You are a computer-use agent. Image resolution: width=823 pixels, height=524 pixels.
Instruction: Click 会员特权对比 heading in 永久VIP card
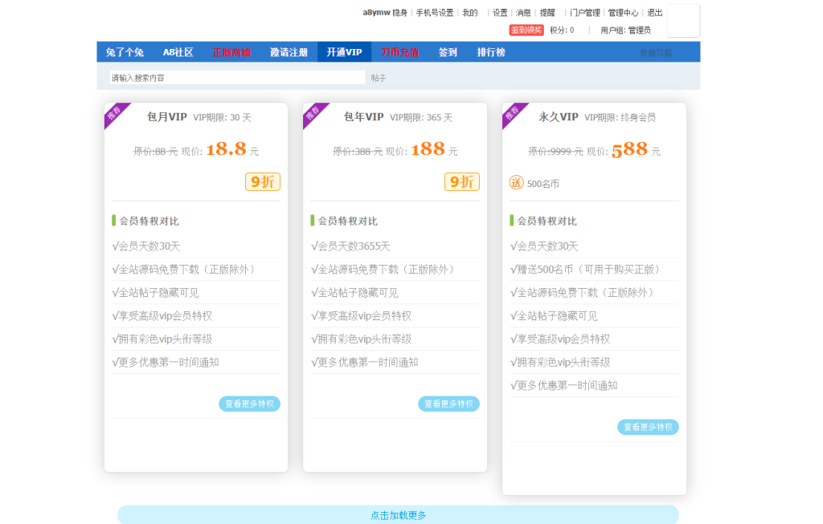point(547,221)
